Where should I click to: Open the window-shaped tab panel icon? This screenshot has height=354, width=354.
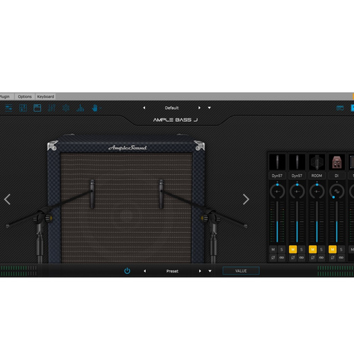click(38, 108)
